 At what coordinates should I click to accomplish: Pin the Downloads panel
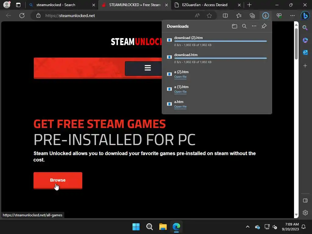pyautogui.click(x=264, y=26)
